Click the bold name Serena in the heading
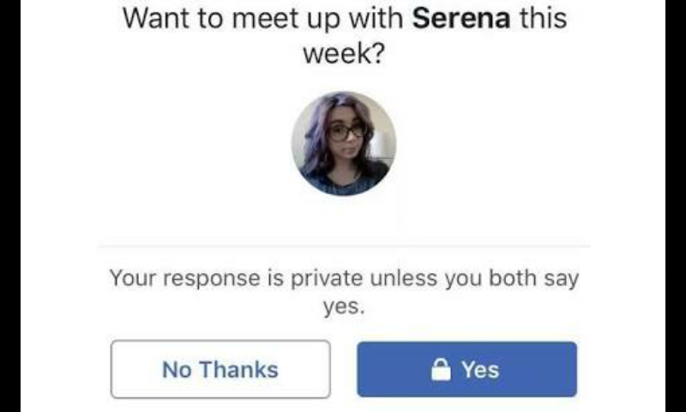Viewport: 686px width, 412px height. pyautogui.click(x=462, y=19)
